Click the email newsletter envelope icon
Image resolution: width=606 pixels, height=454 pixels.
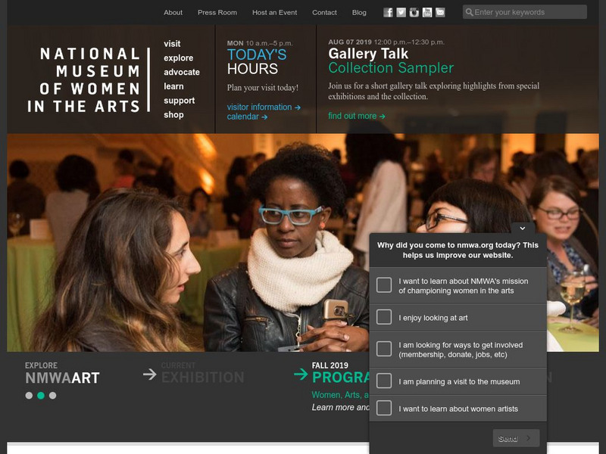440,12
